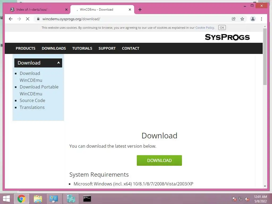Close the Index of /~dartz/isos/ tab
Screen dimensions: 272x204
(66, 10)
